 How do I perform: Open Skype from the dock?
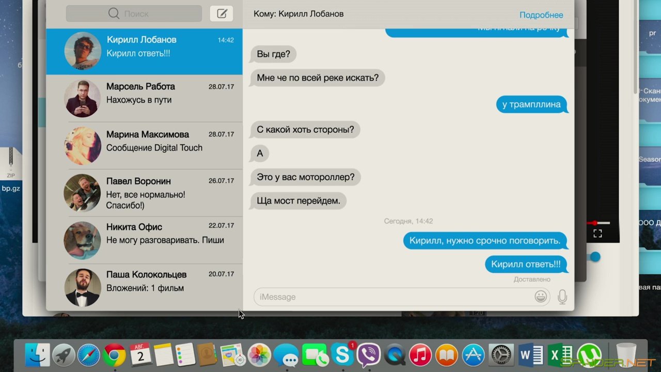[342, 354]
